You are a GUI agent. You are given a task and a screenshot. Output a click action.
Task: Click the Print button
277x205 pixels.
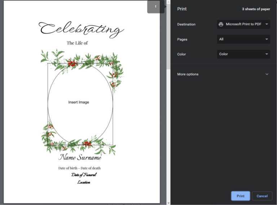click(x=241, y=196)
